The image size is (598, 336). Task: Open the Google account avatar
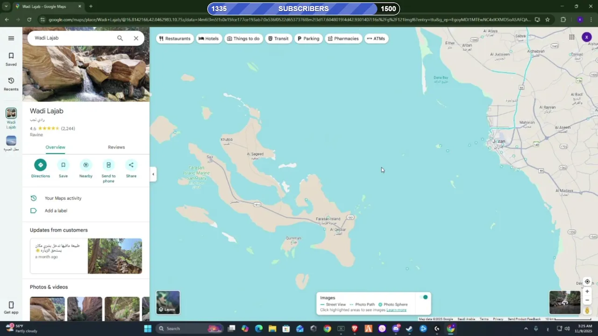[x=587, y=37]
